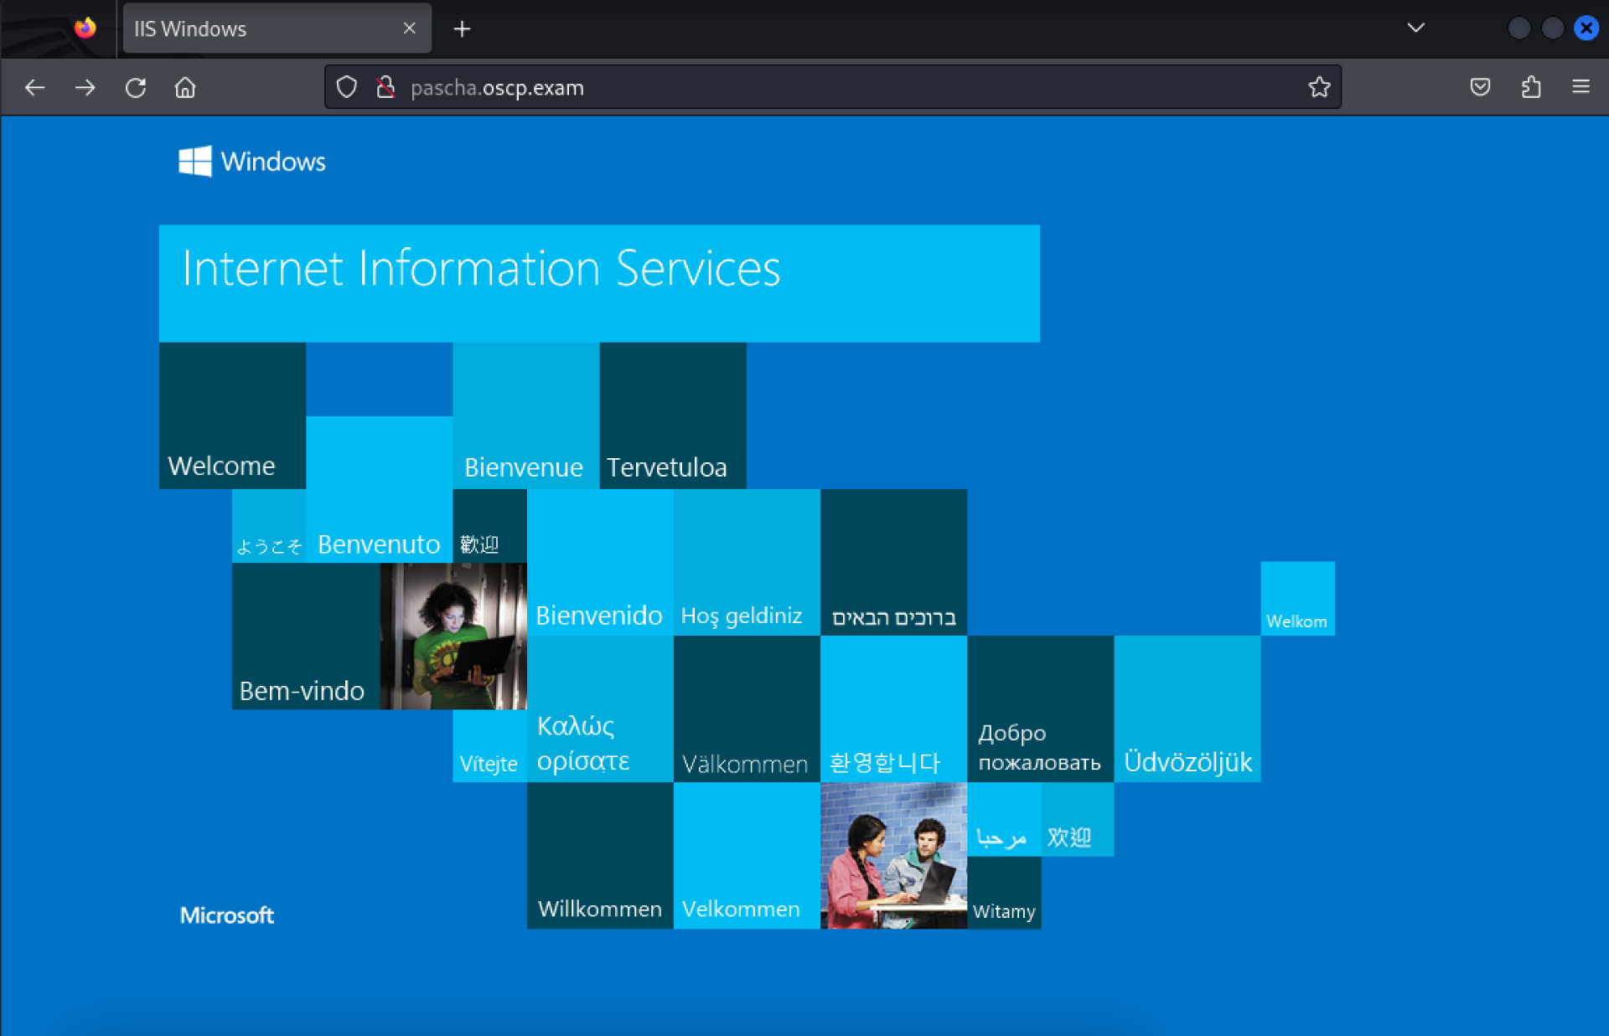This screenshot has height=1036, width=1609.
Task: Click the insecure connection padlock icon
Action: point(385,87)
